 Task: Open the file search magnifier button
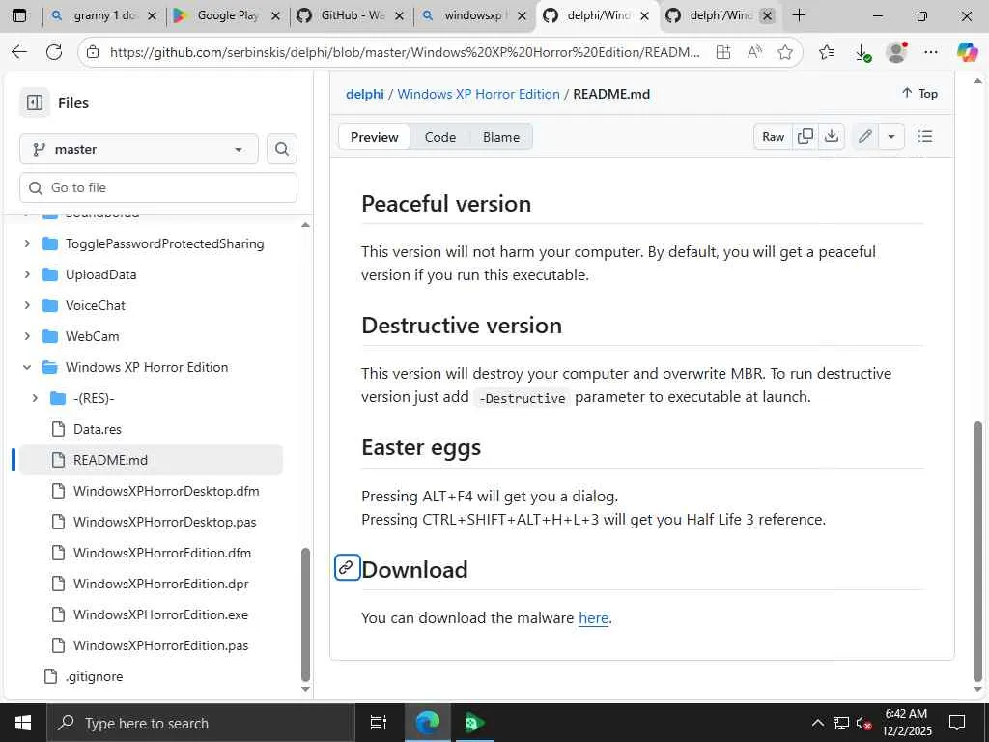click(282, 149)
